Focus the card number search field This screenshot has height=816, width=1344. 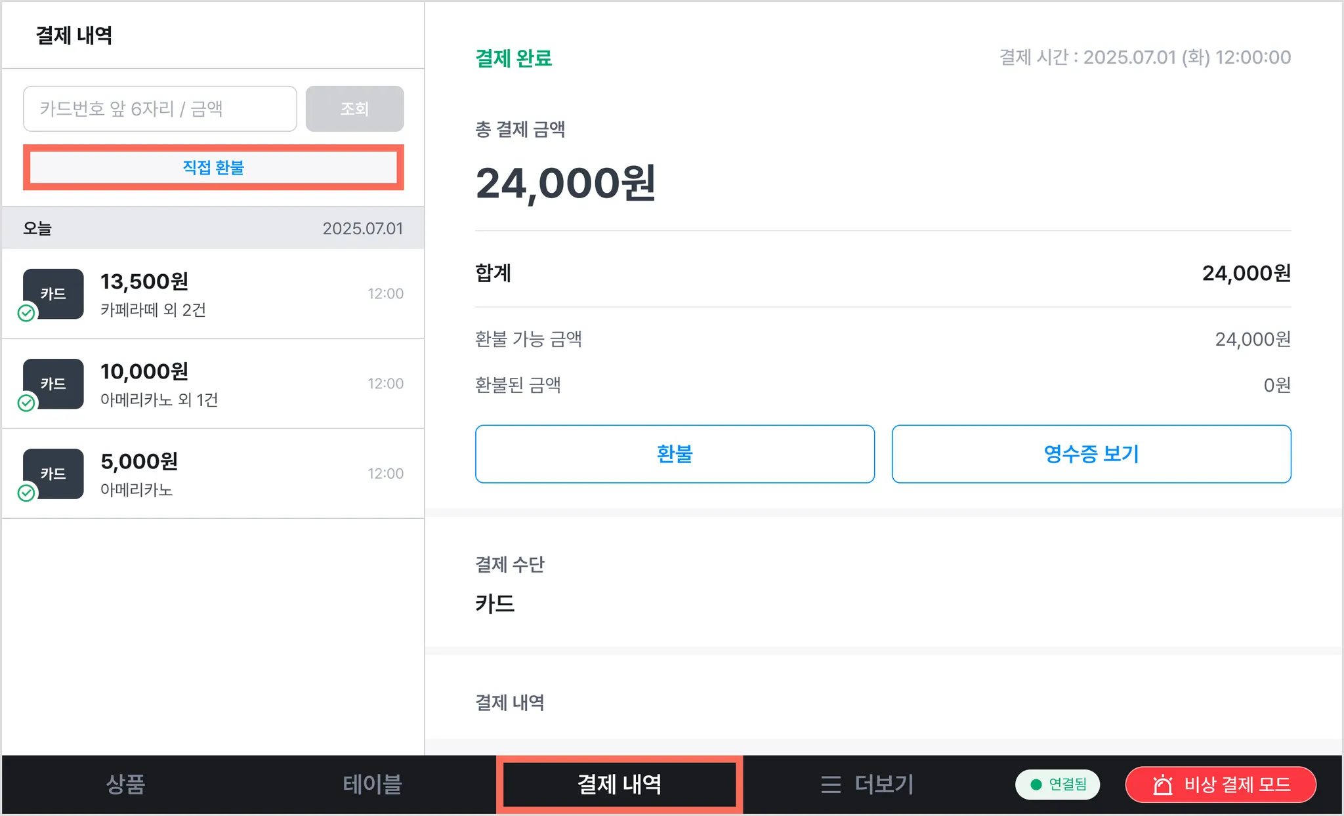[x=160, y=109]
